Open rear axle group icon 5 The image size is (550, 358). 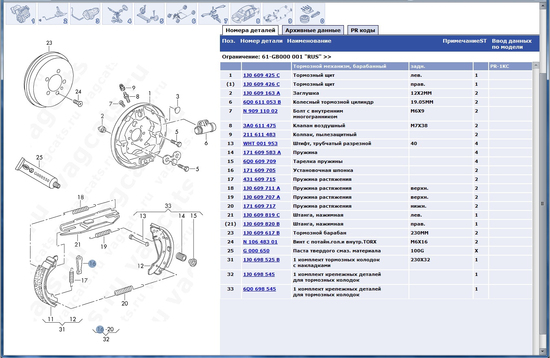149,14
